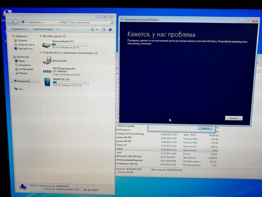Click the WININSTALL (E:) capacity bar
This screenshot has height=197, width=262.
[71, 82]
